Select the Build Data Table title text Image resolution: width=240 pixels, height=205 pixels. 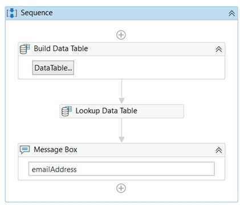point(61,48)
